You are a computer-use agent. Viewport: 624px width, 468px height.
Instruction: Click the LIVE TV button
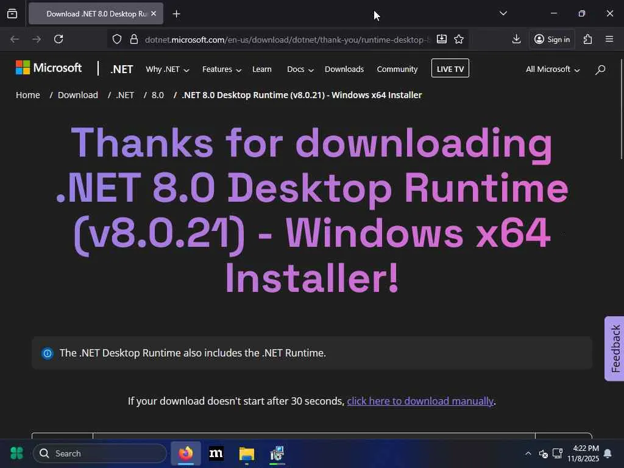click(x=450, y=68)
